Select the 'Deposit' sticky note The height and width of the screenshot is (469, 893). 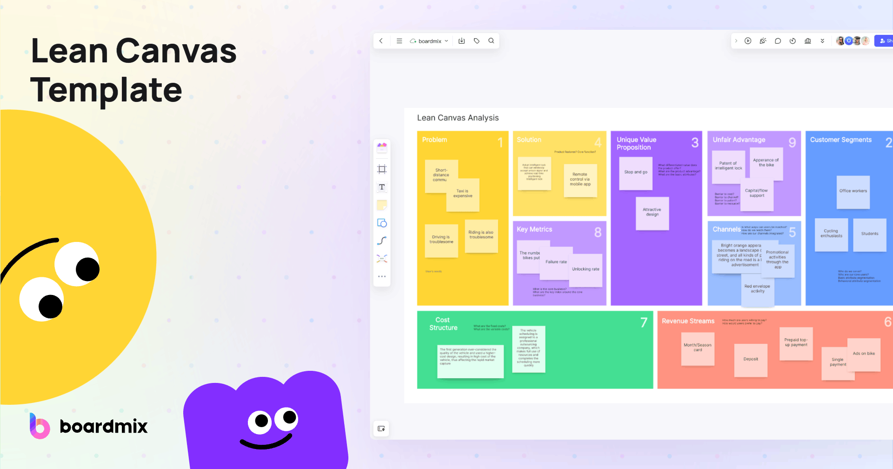(751, 360)
